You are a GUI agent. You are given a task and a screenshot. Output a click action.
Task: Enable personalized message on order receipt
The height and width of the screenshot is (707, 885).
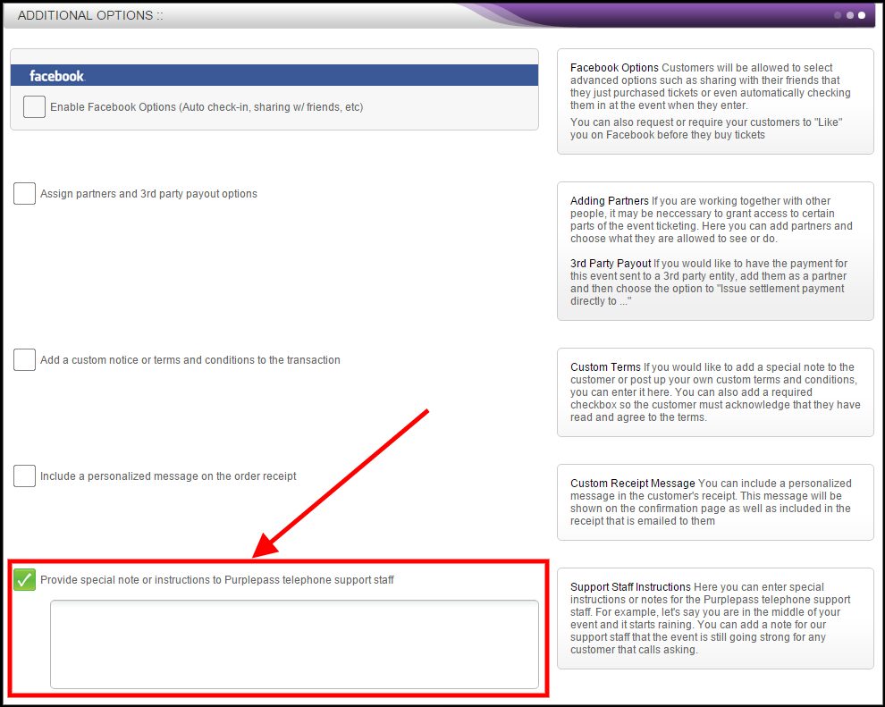(24, 476)
